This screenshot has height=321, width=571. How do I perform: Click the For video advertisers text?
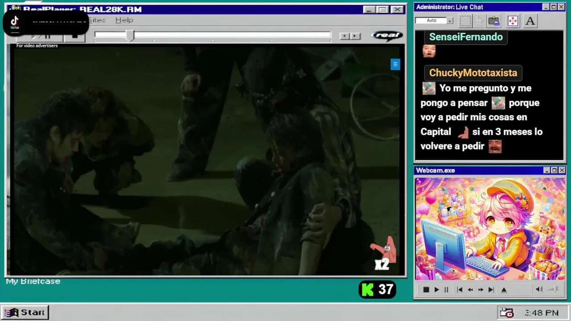click(x=37, y=45)
